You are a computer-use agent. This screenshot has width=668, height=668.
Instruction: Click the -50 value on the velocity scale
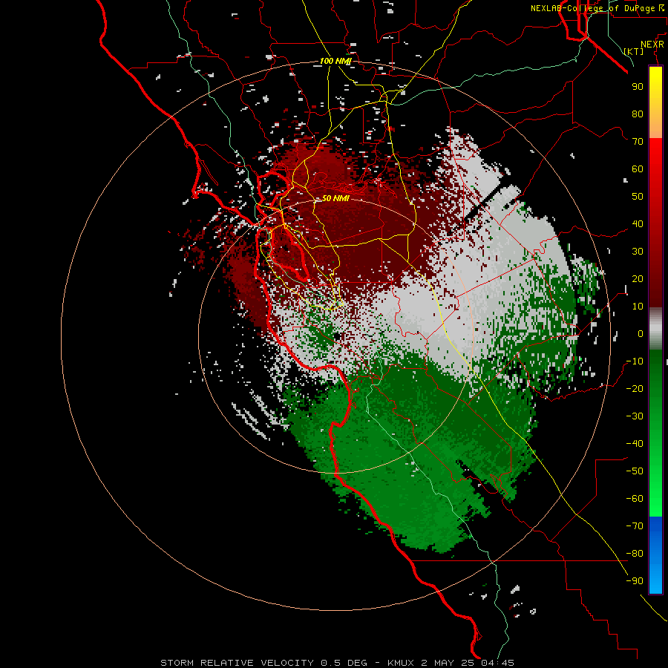point(635,471)
